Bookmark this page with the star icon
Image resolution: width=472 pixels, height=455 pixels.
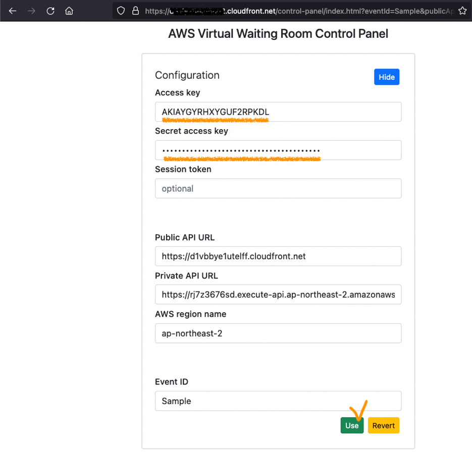pyautogui.click(x=462, y=11)
